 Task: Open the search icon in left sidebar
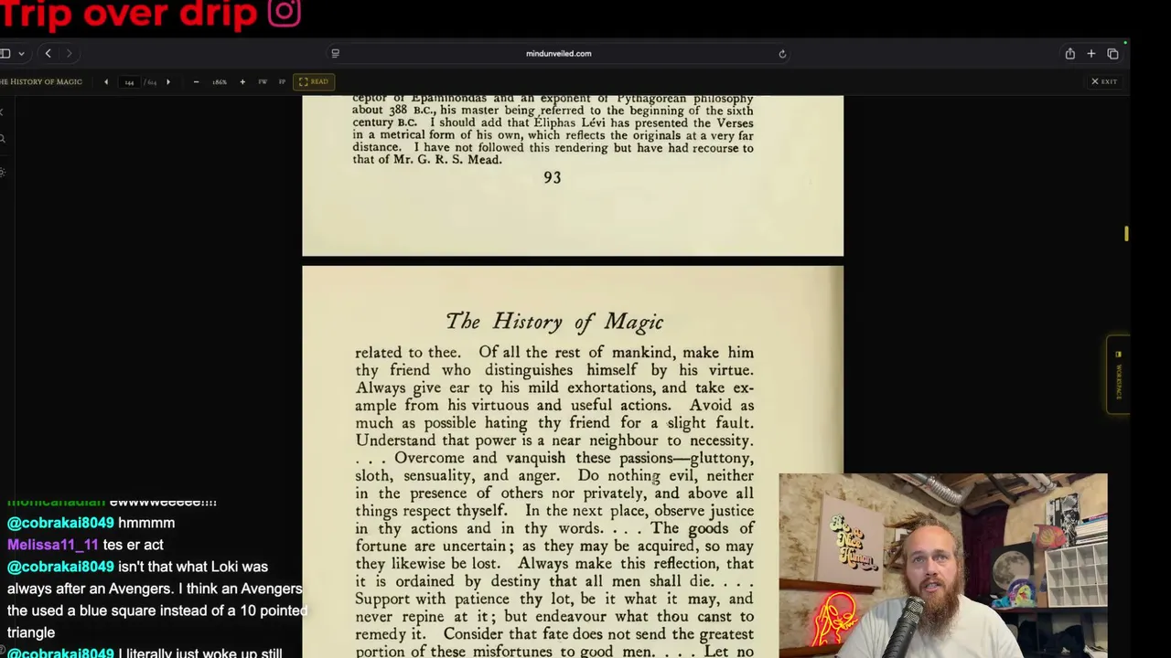pos(3,139)
